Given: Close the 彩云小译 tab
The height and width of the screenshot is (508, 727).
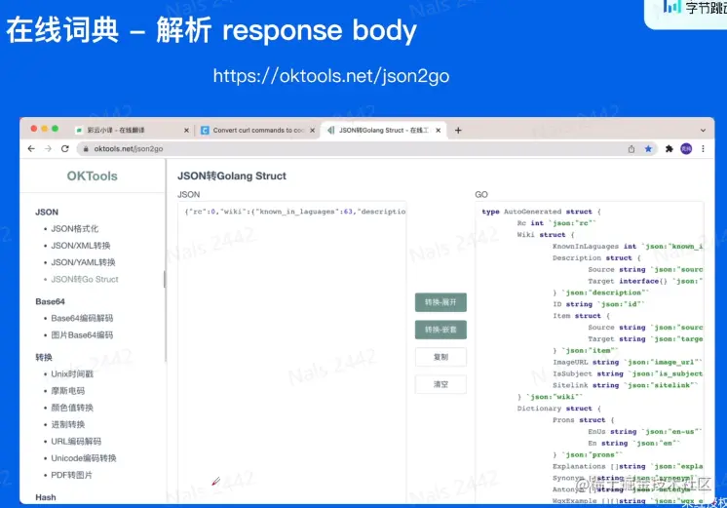Looking at the screenshot, I should click(186, 131).
